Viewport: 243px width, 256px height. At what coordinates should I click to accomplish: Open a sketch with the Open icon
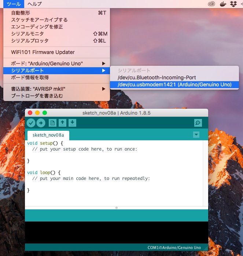tap(63, 123)
